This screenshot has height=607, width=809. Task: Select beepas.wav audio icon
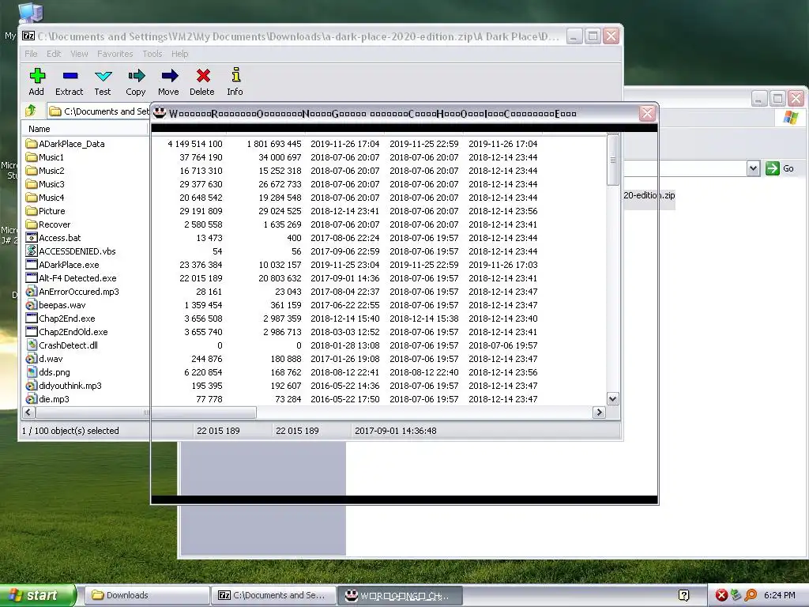click(x=32, y=304)
